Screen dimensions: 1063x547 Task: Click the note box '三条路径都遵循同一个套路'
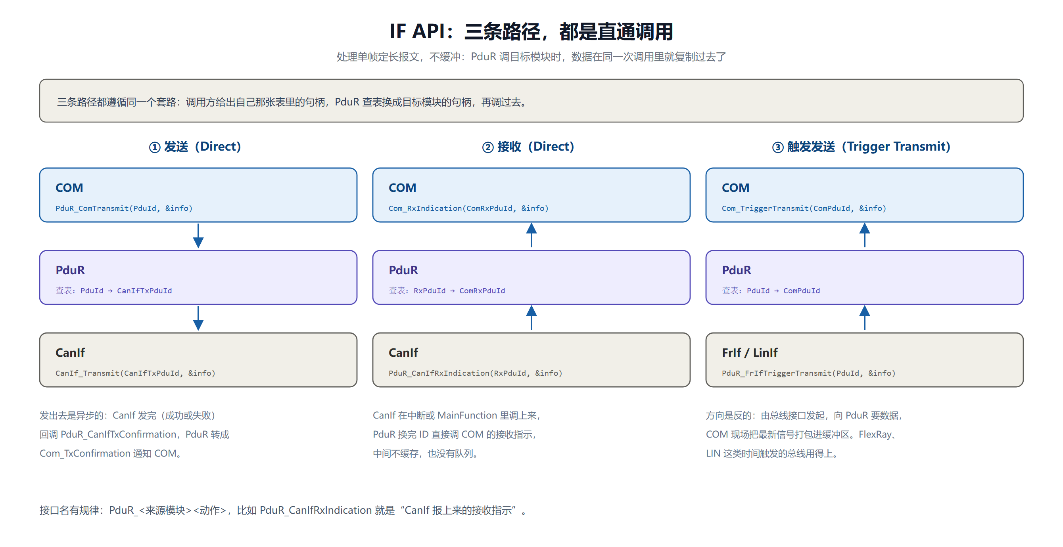click(531, 101)
